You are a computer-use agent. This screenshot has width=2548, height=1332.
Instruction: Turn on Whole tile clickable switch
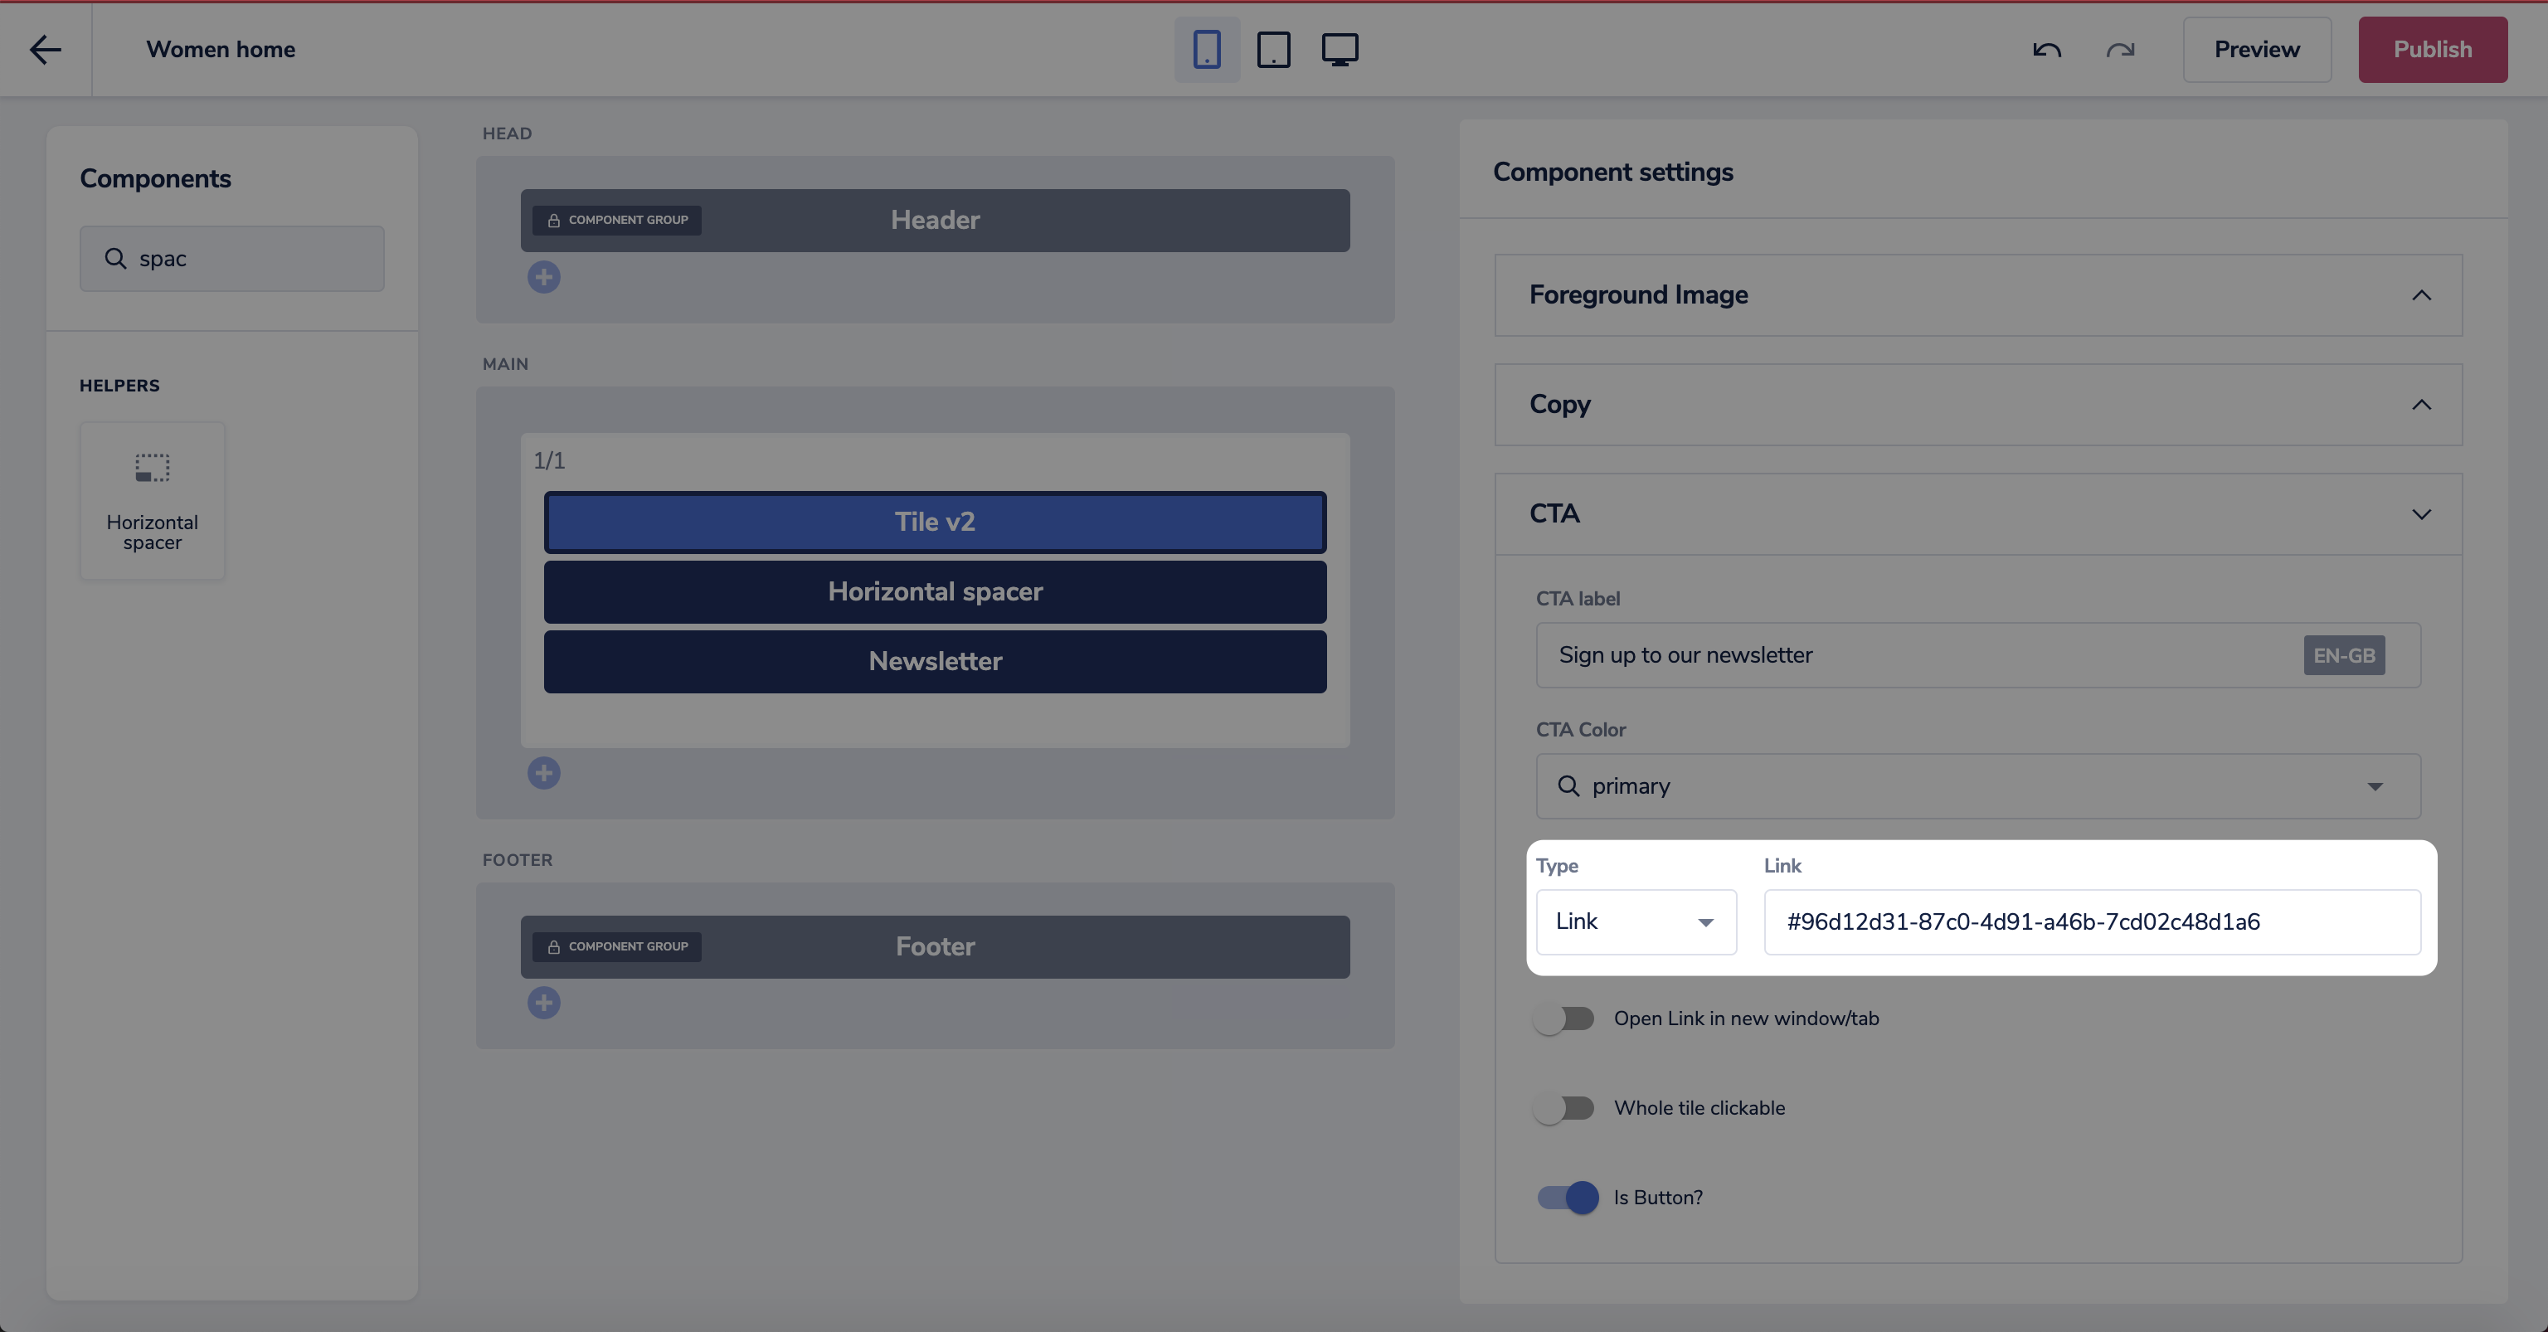point(1563,1107)
